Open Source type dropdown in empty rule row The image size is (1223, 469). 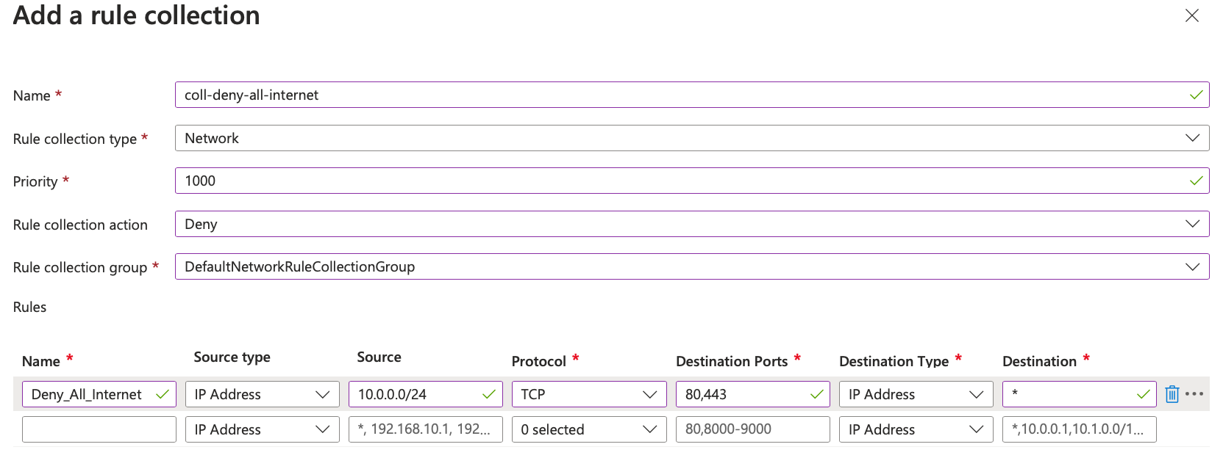[x=262, y=429]
